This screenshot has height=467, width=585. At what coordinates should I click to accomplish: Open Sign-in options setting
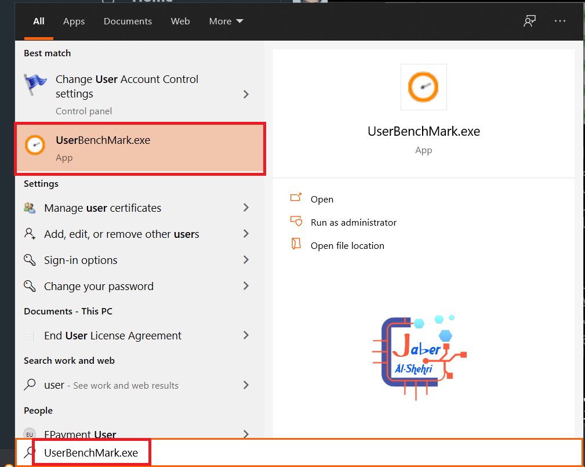point(140,260)
